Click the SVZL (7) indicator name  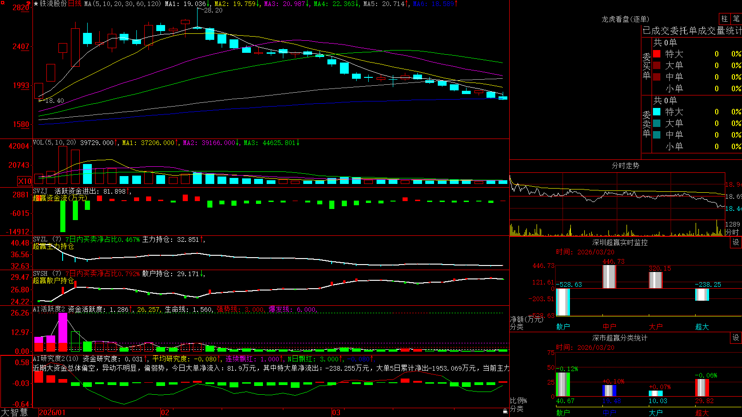(47, 240)
